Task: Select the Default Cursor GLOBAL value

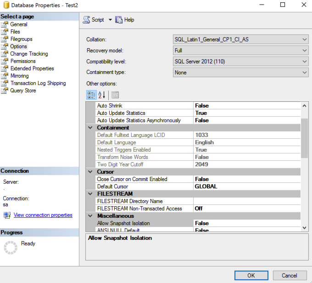Action: coord(247,187)
